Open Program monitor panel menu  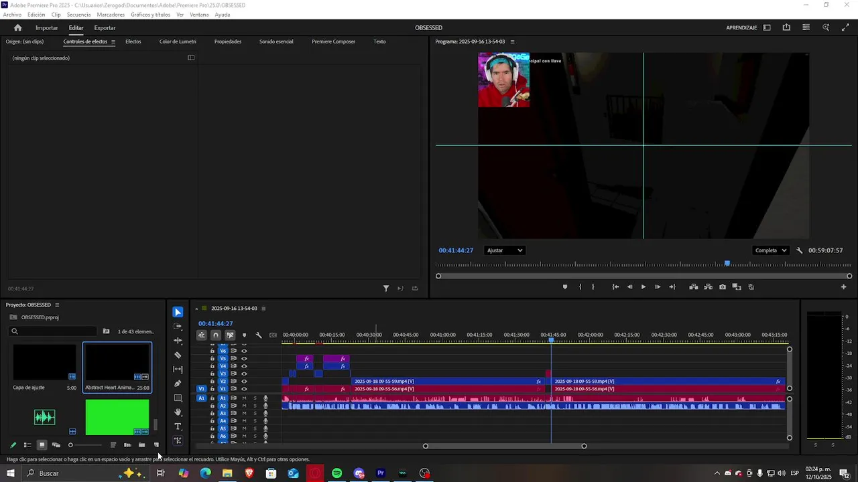[513, 42]
